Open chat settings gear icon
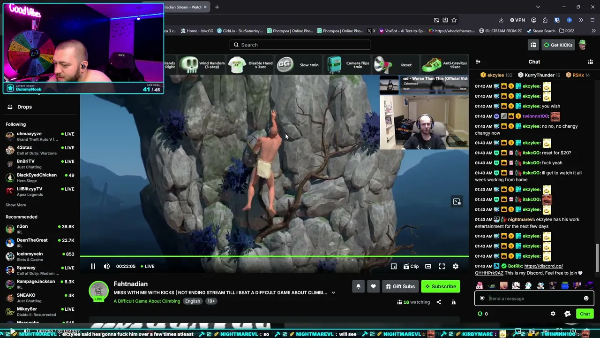The width and height of the screenshot is (600, 338). [553, 314]
